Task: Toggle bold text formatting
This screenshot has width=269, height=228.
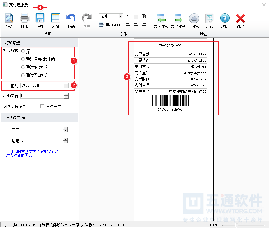Action: 144,16
